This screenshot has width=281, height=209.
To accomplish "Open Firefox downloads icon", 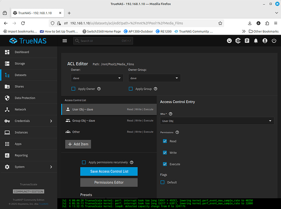I will click(250, 23).
